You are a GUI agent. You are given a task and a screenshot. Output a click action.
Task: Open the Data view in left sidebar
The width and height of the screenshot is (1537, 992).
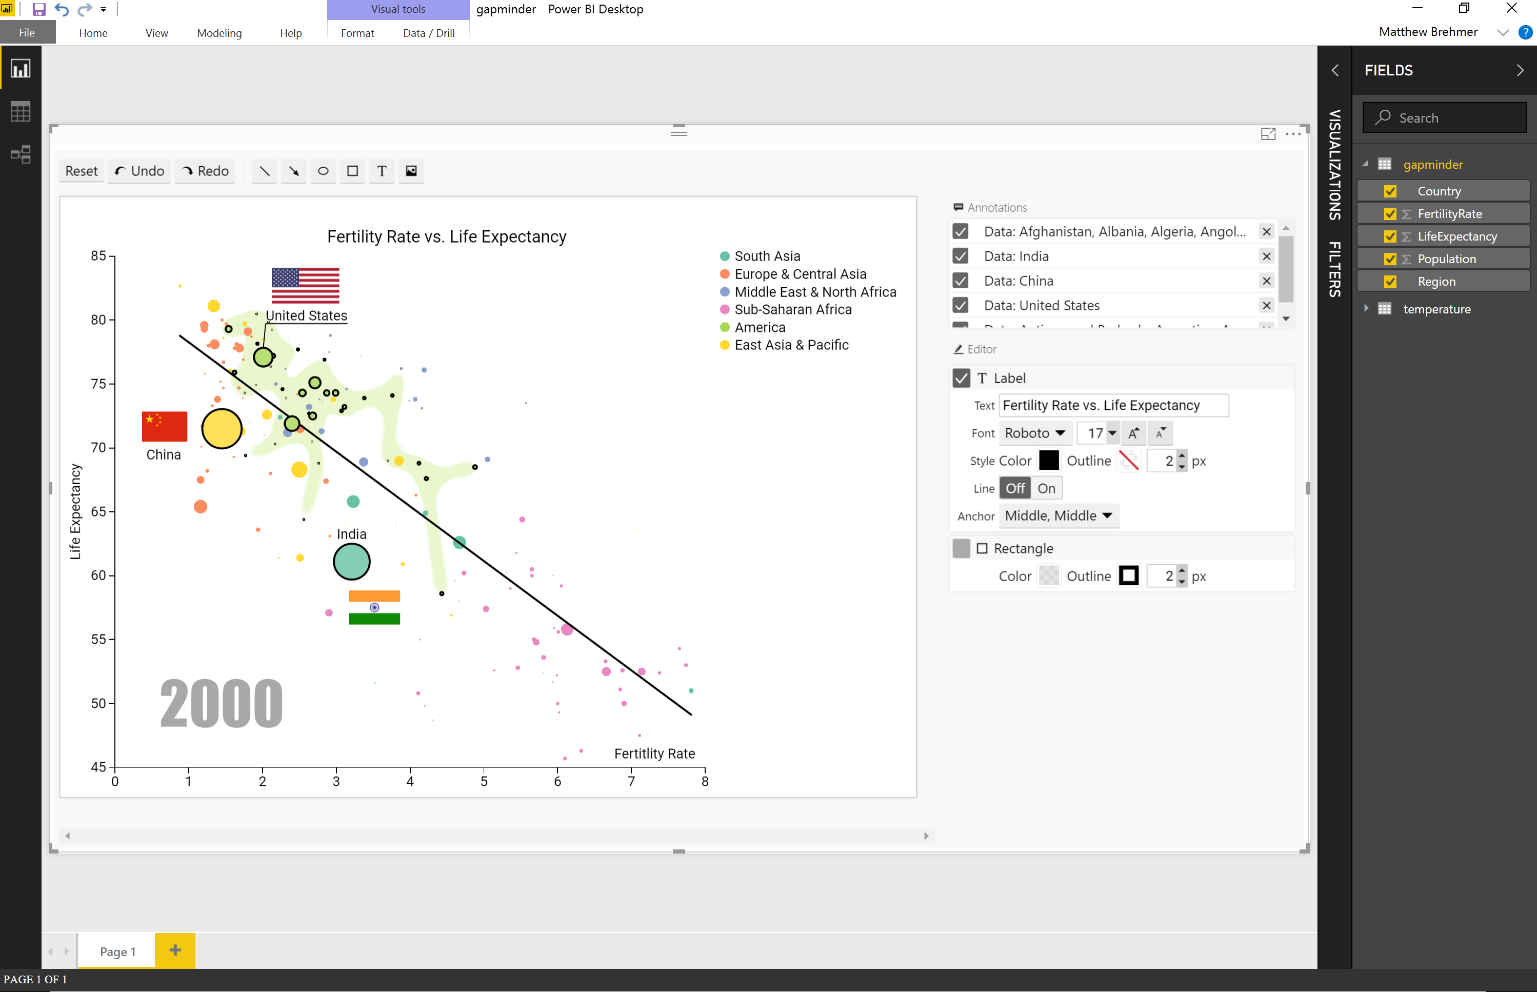pos(21,111)
